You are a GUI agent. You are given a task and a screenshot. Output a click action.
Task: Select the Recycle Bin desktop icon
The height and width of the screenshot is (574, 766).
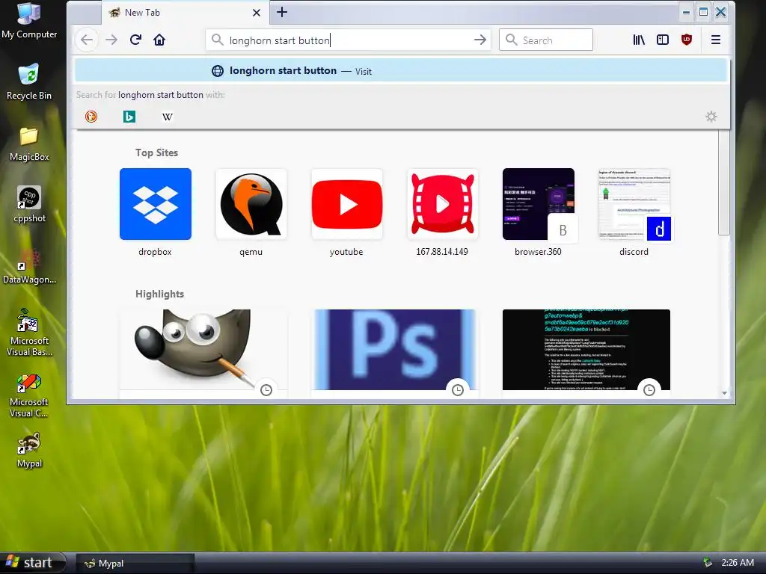(29, 81)
